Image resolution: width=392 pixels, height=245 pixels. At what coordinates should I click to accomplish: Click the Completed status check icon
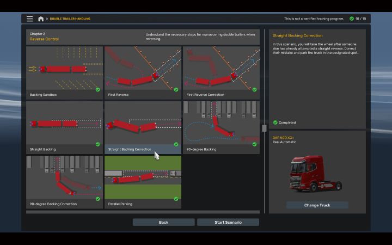pos(275,122)
